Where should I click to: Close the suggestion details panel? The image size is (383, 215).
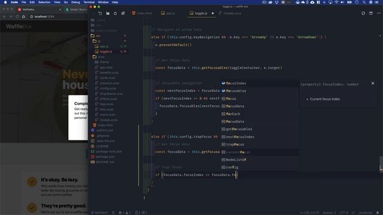pyautogui.click(x=373, y=84)
